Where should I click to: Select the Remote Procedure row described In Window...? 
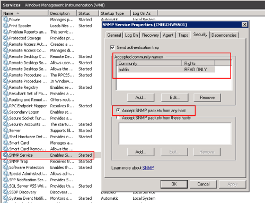pos(51,81)
